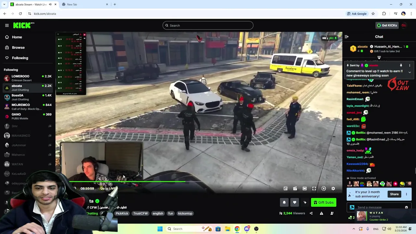Open File Explorer from the taskbar
Image resolution: width=416 pixels, height=234 pixels.
pyautogui.click(x=227, y=229)
